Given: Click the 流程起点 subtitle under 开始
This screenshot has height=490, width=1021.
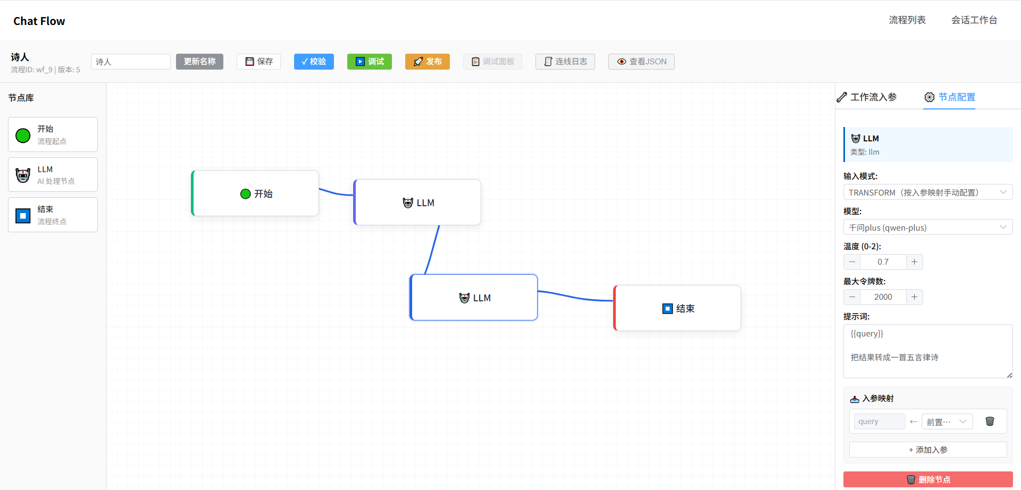Looking at the screenshot, I should 52,141.
